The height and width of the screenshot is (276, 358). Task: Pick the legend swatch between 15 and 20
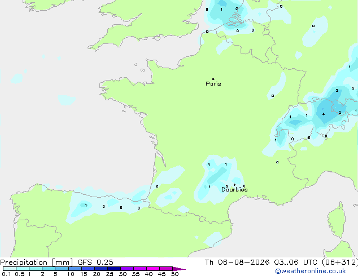tap(88, 269)
